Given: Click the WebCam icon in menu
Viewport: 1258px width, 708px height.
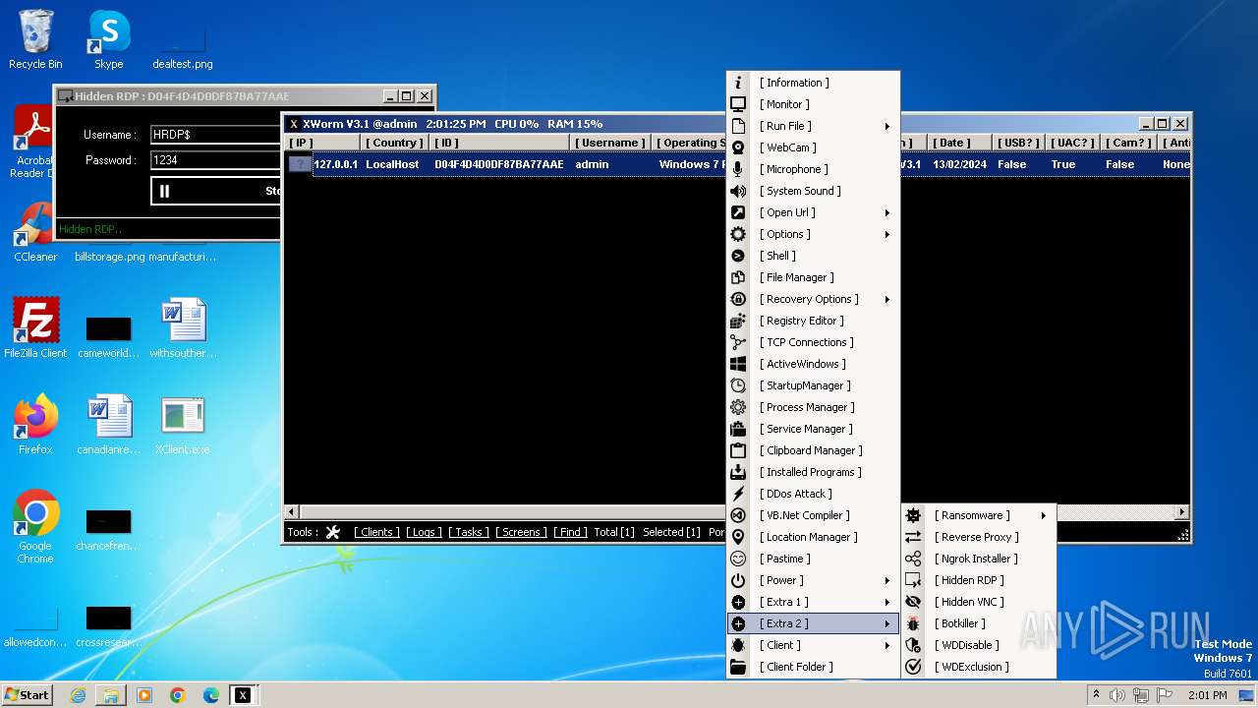Looking at the screenshot, I should 738,147.
